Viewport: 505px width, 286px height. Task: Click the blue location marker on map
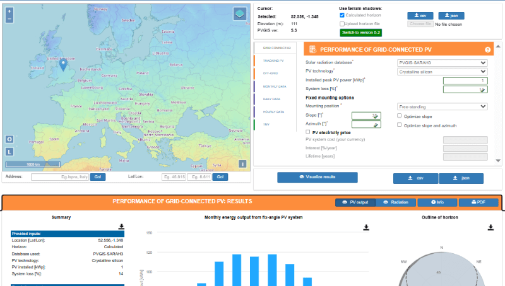(x=62, y=64)
